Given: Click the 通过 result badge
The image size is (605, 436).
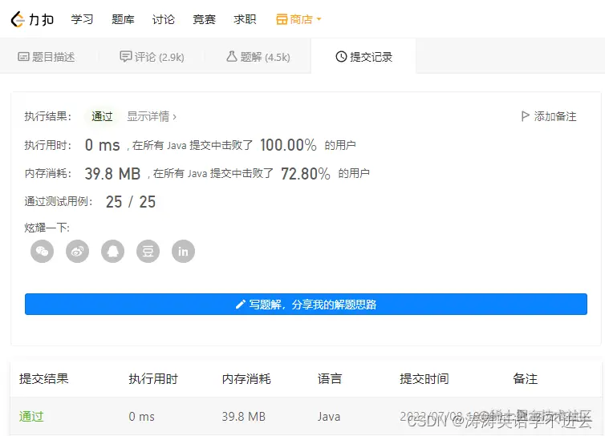Looking at the screenshot, I should coord(102,116).
